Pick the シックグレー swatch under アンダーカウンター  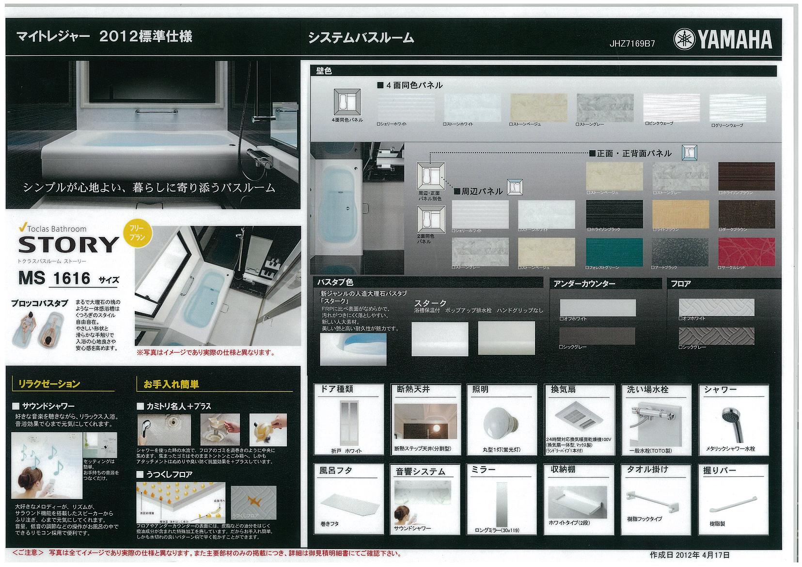click(597, 336)
